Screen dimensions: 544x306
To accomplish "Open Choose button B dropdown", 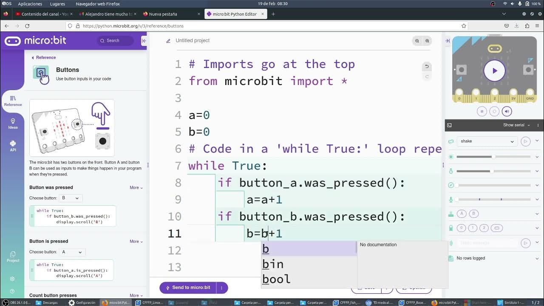I will point(70,198).
